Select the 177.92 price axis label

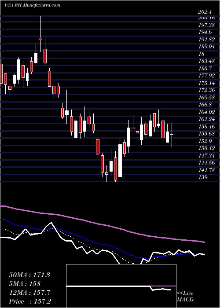coord(206,76)
